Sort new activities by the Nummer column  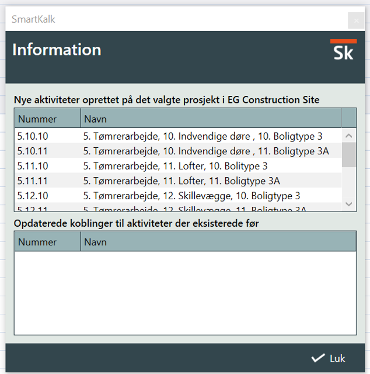pos(47,119)
